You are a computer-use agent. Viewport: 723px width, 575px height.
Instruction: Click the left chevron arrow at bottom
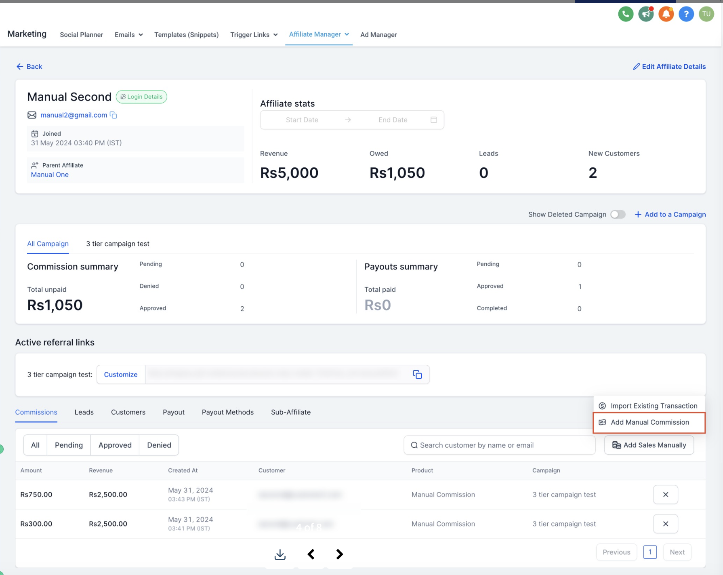point(311,554)
